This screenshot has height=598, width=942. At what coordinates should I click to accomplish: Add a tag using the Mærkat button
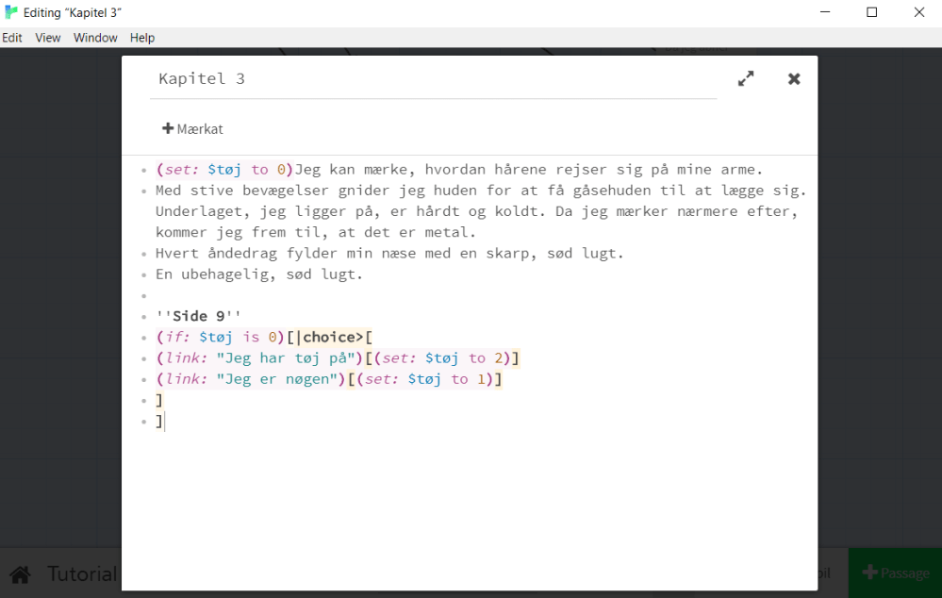tap(191, 128)
